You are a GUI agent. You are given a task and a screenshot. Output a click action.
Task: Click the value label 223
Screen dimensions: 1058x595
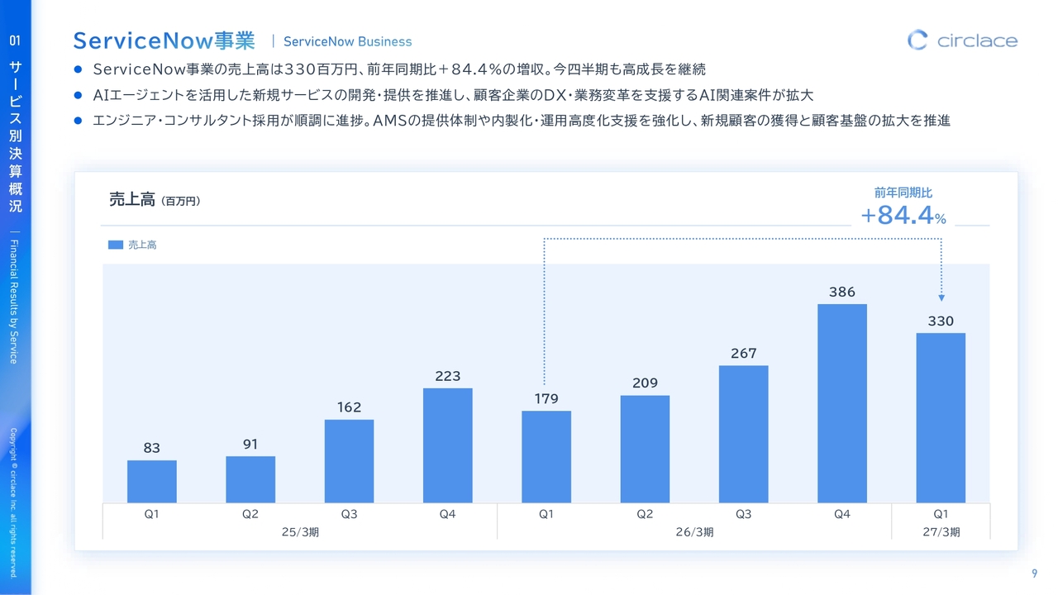coord(448,376)
